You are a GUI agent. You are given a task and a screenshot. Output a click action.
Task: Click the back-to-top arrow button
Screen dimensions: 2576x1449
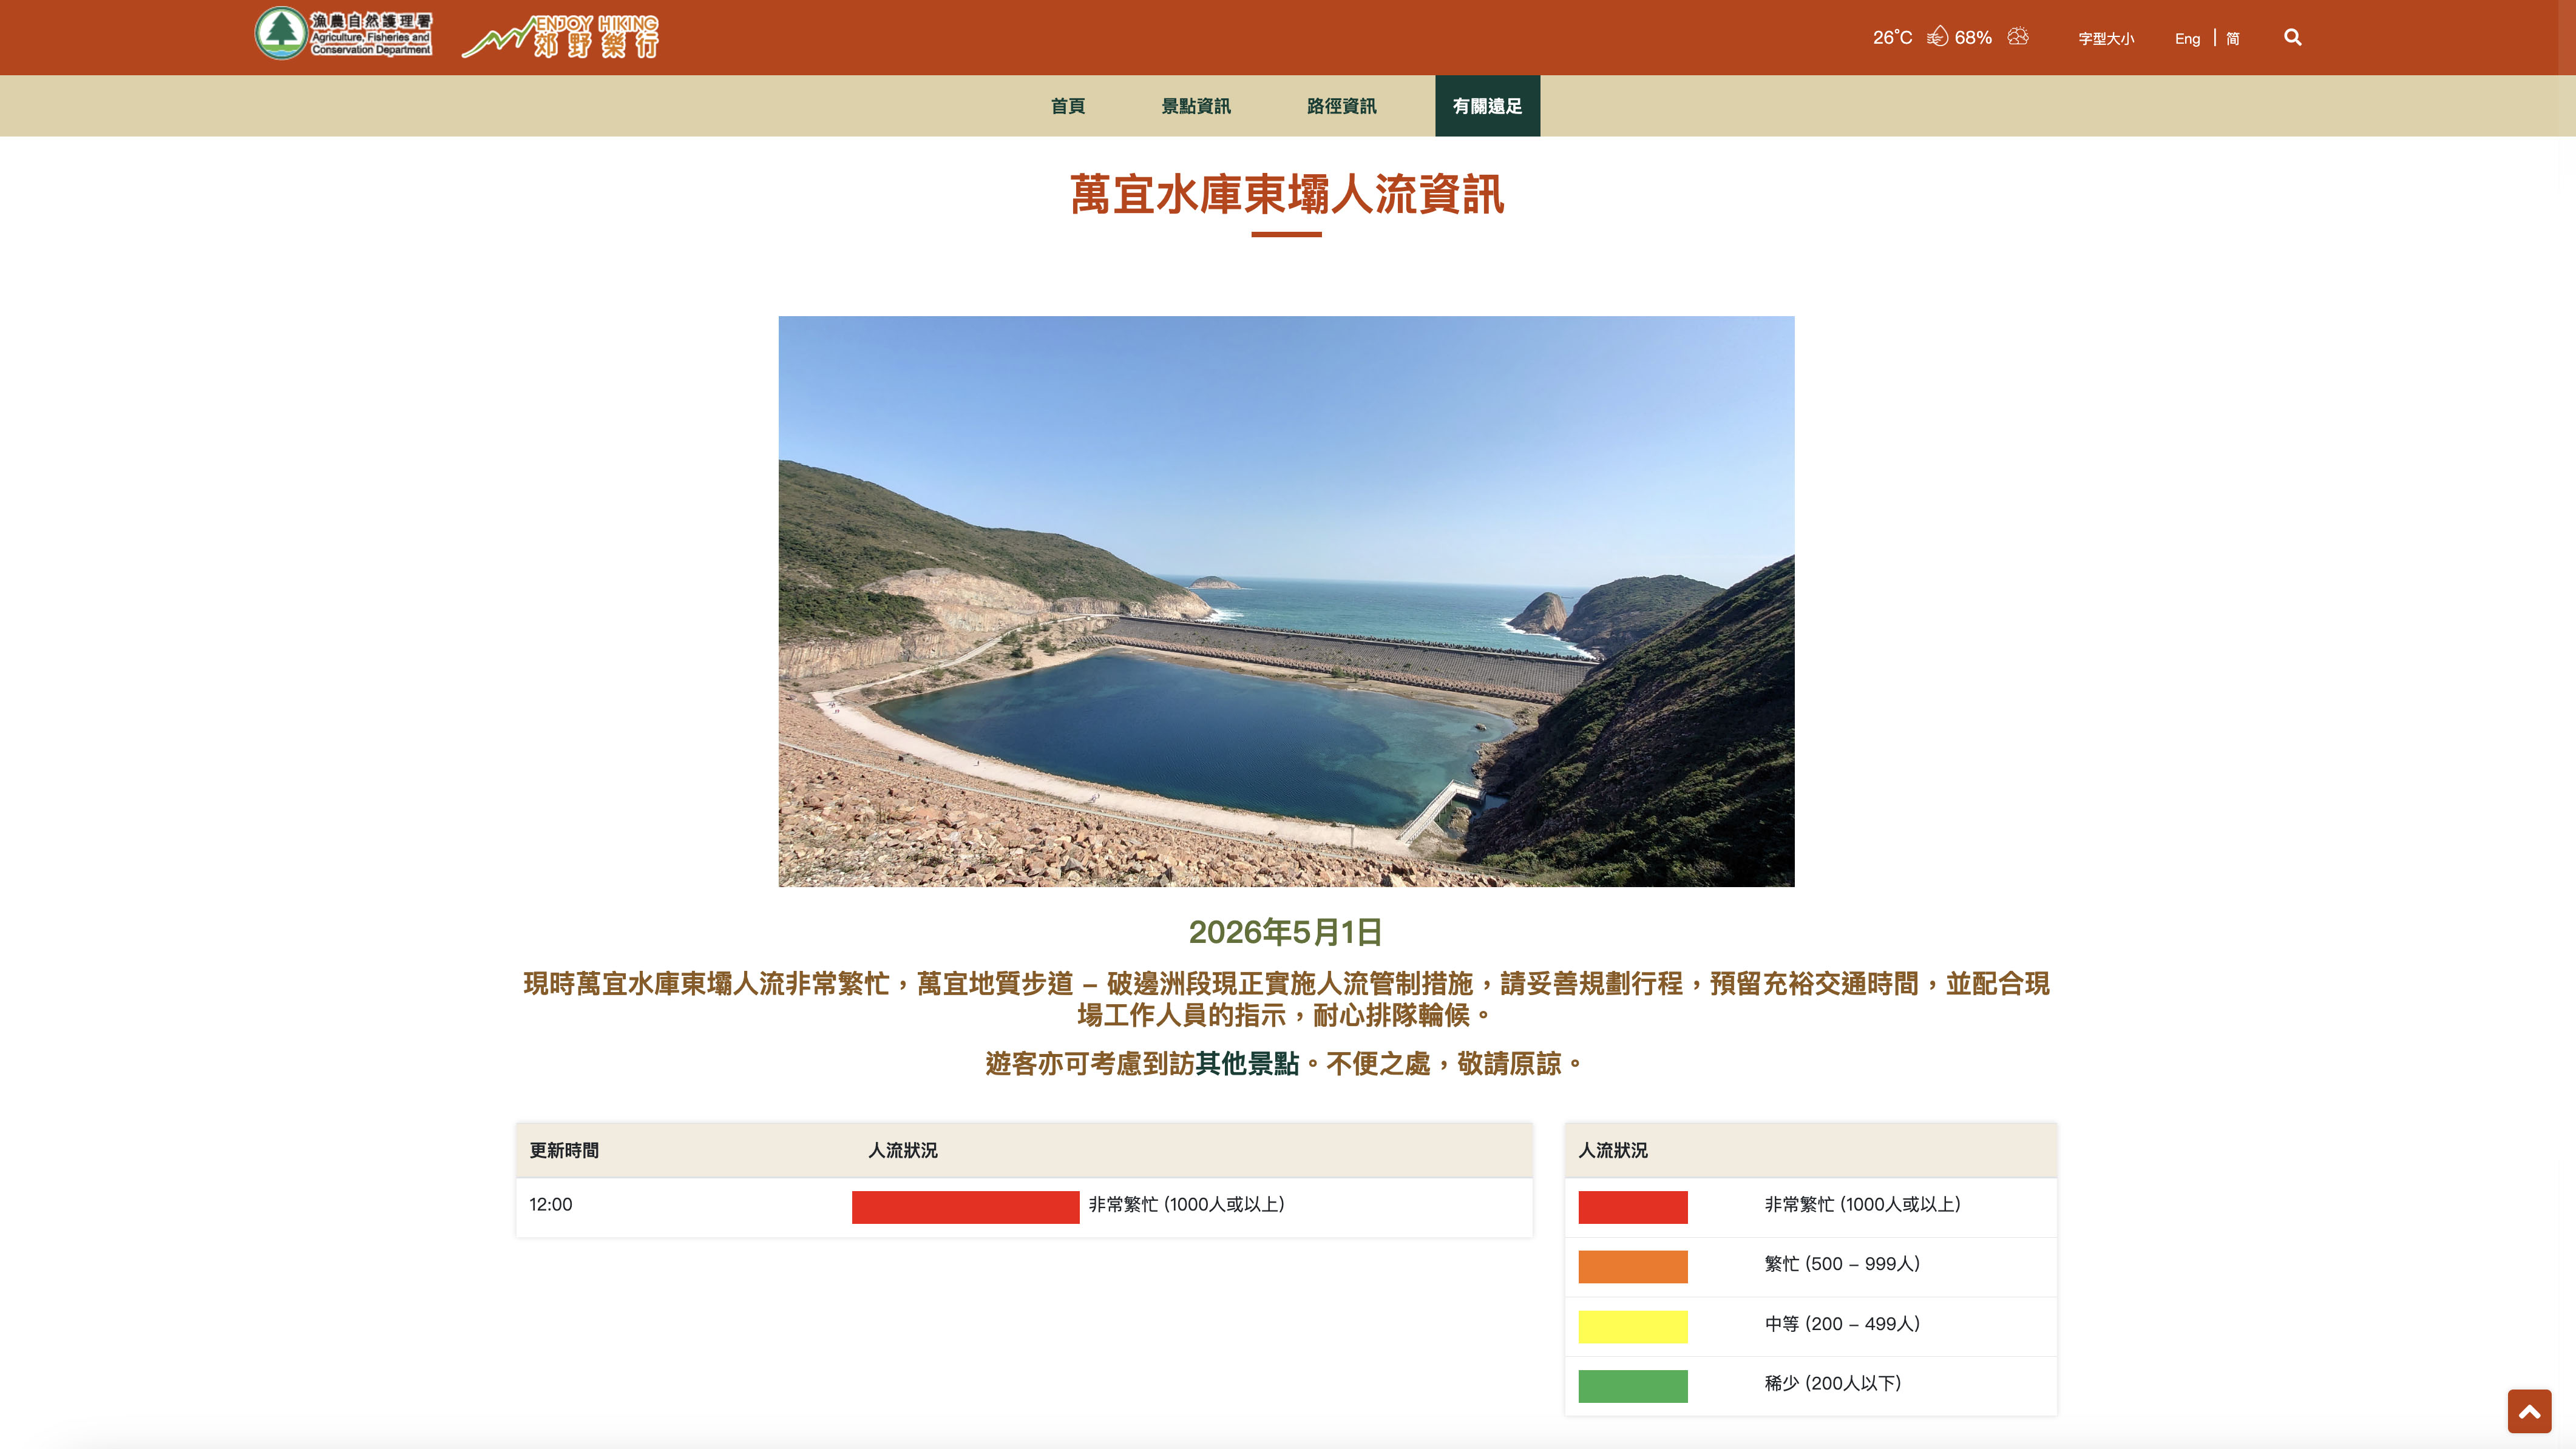pos(2529,1411)
